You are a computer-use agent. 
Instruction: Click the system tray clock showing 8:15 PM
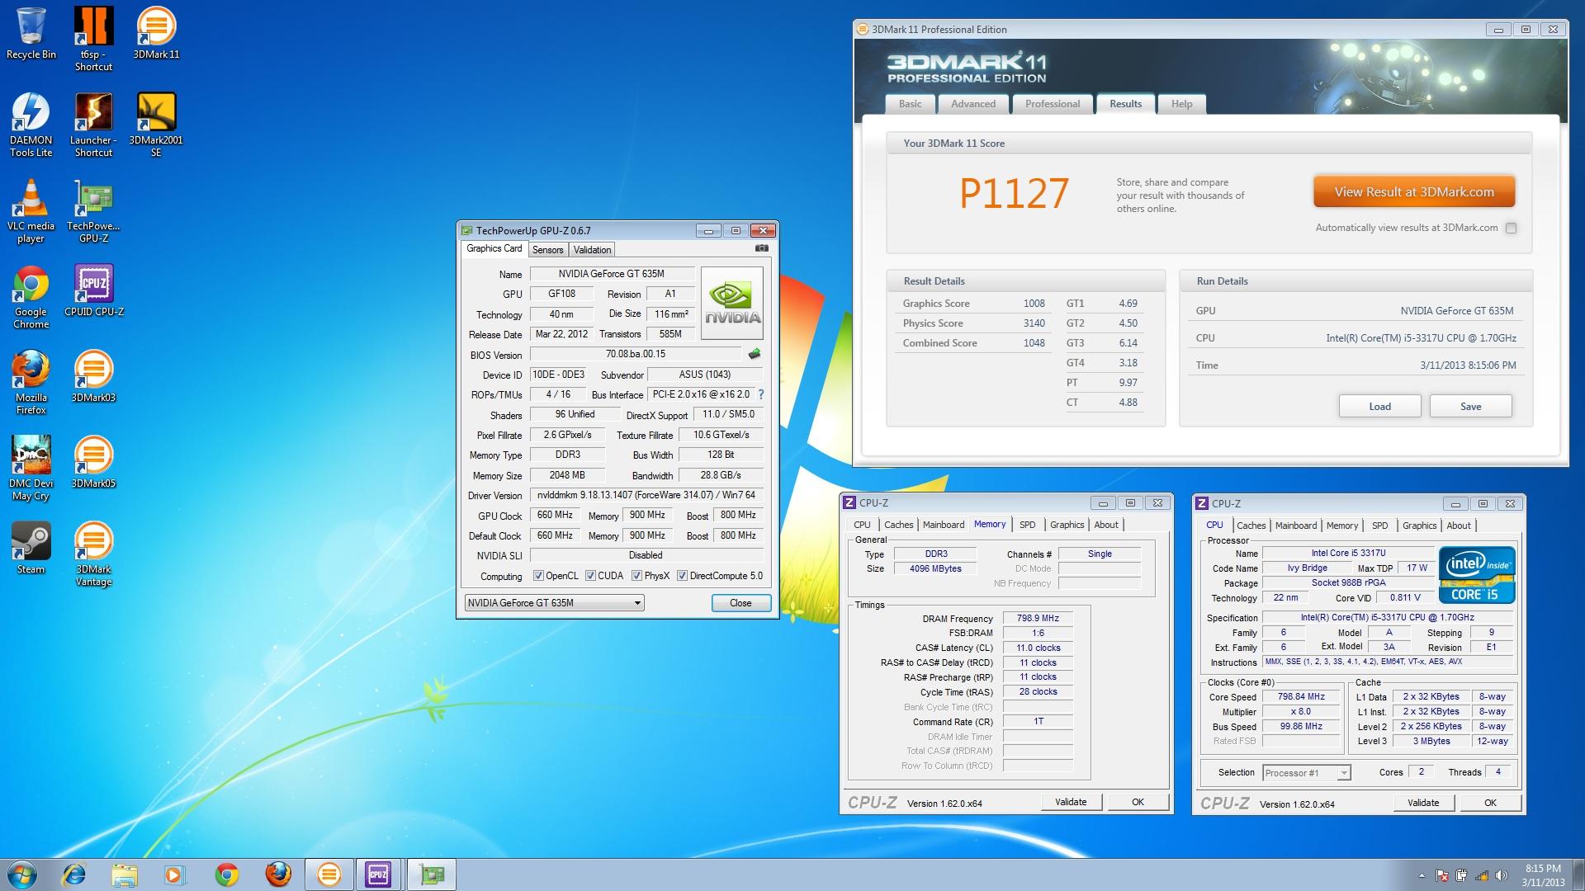coord(1543,875)
